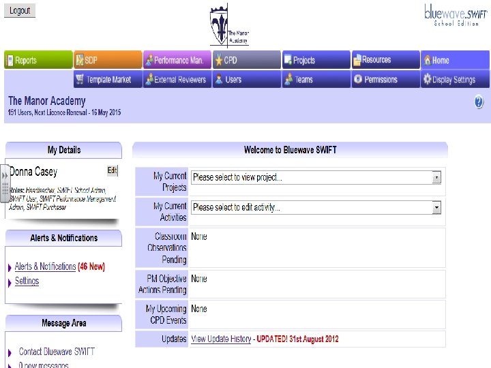Click the Home house icon
491x368 pixels.
[x=427, y=60]
